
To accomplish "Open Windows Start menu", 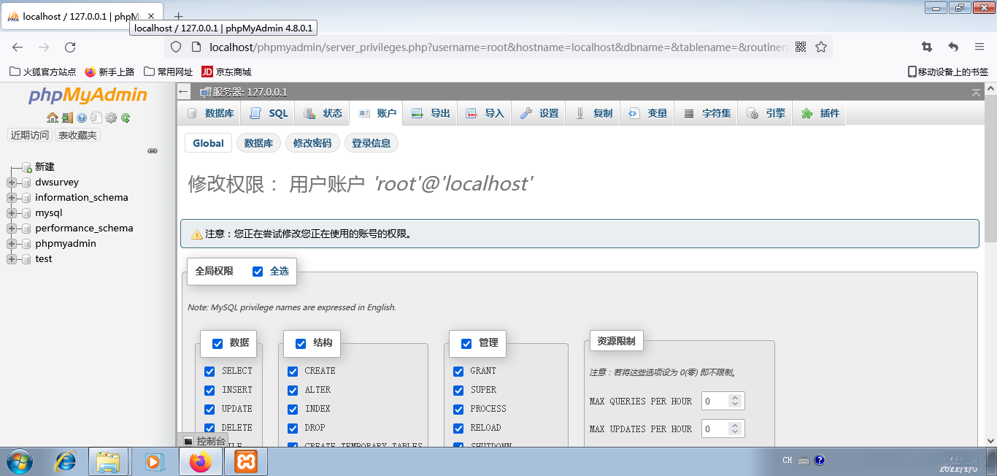I will pyautogui.click(x=20, y=461).
